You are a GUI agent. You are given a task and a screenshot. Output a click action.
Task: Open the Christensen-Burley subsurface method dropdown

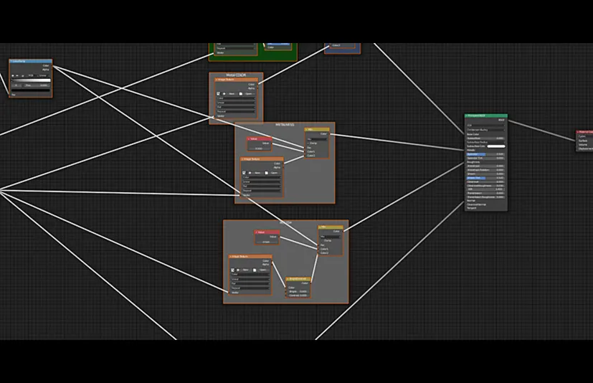[485, 130]
